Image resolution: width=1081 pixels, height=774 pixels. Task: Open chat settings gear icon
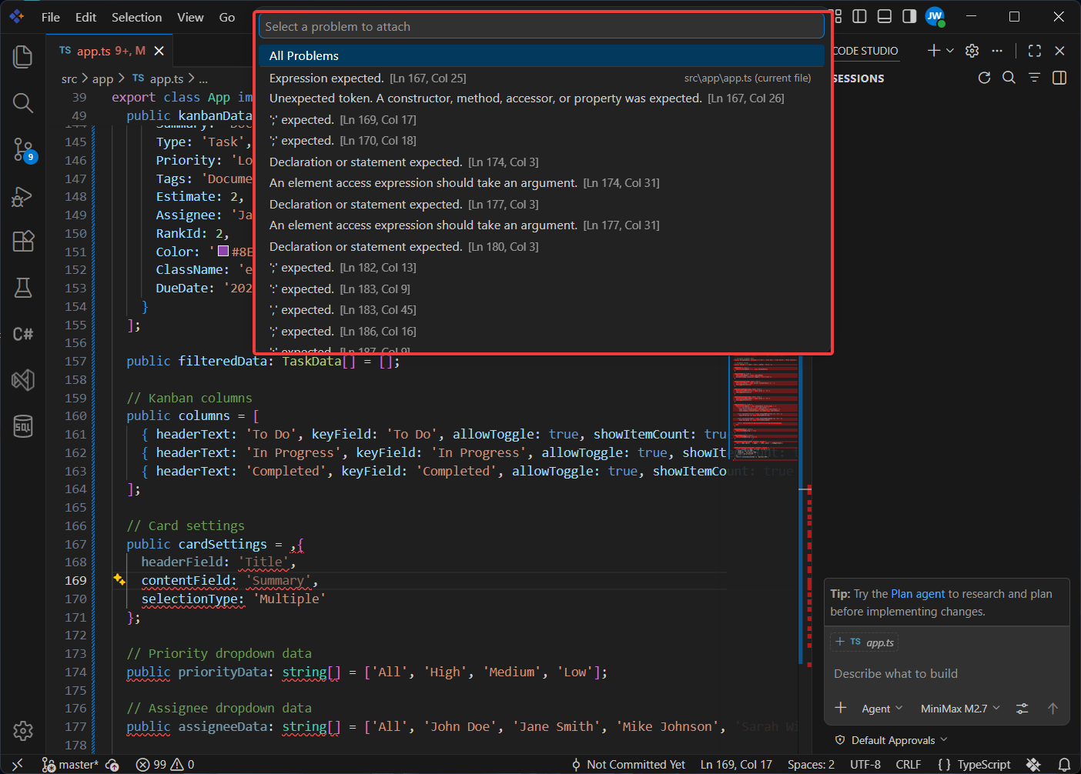tap(972, 51)
